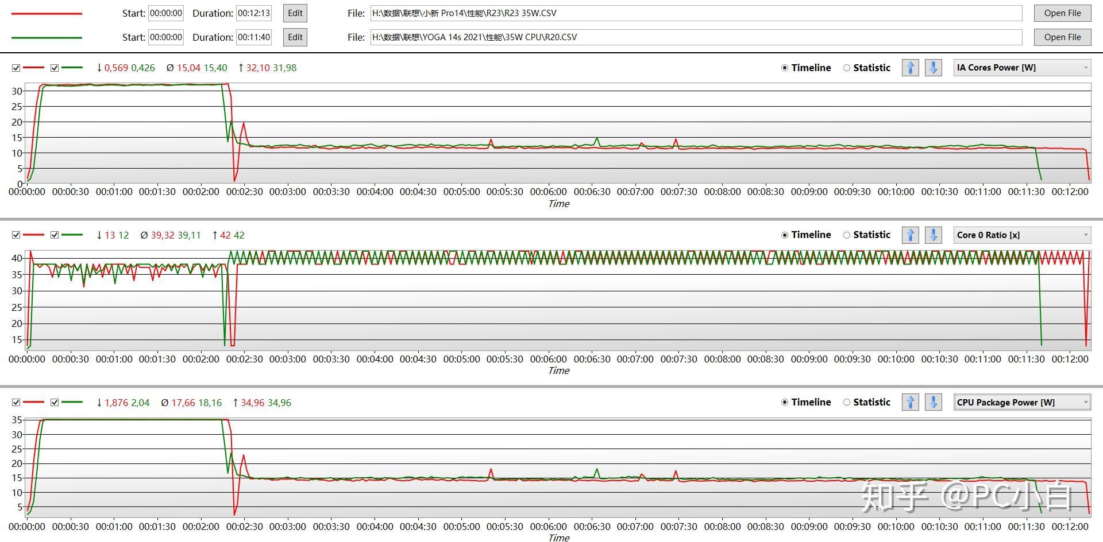Open File for the green R20 log
Viewport: 1103px width, 542px height.
1062,37
